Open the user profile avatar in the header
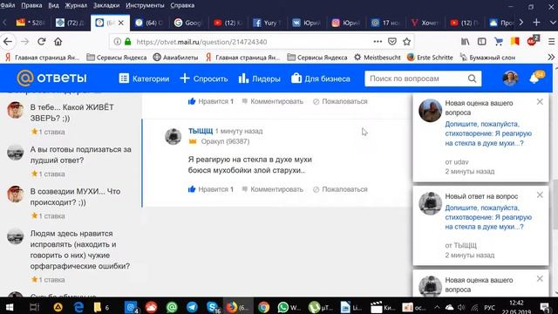558x314 pixels. point(510,78)
